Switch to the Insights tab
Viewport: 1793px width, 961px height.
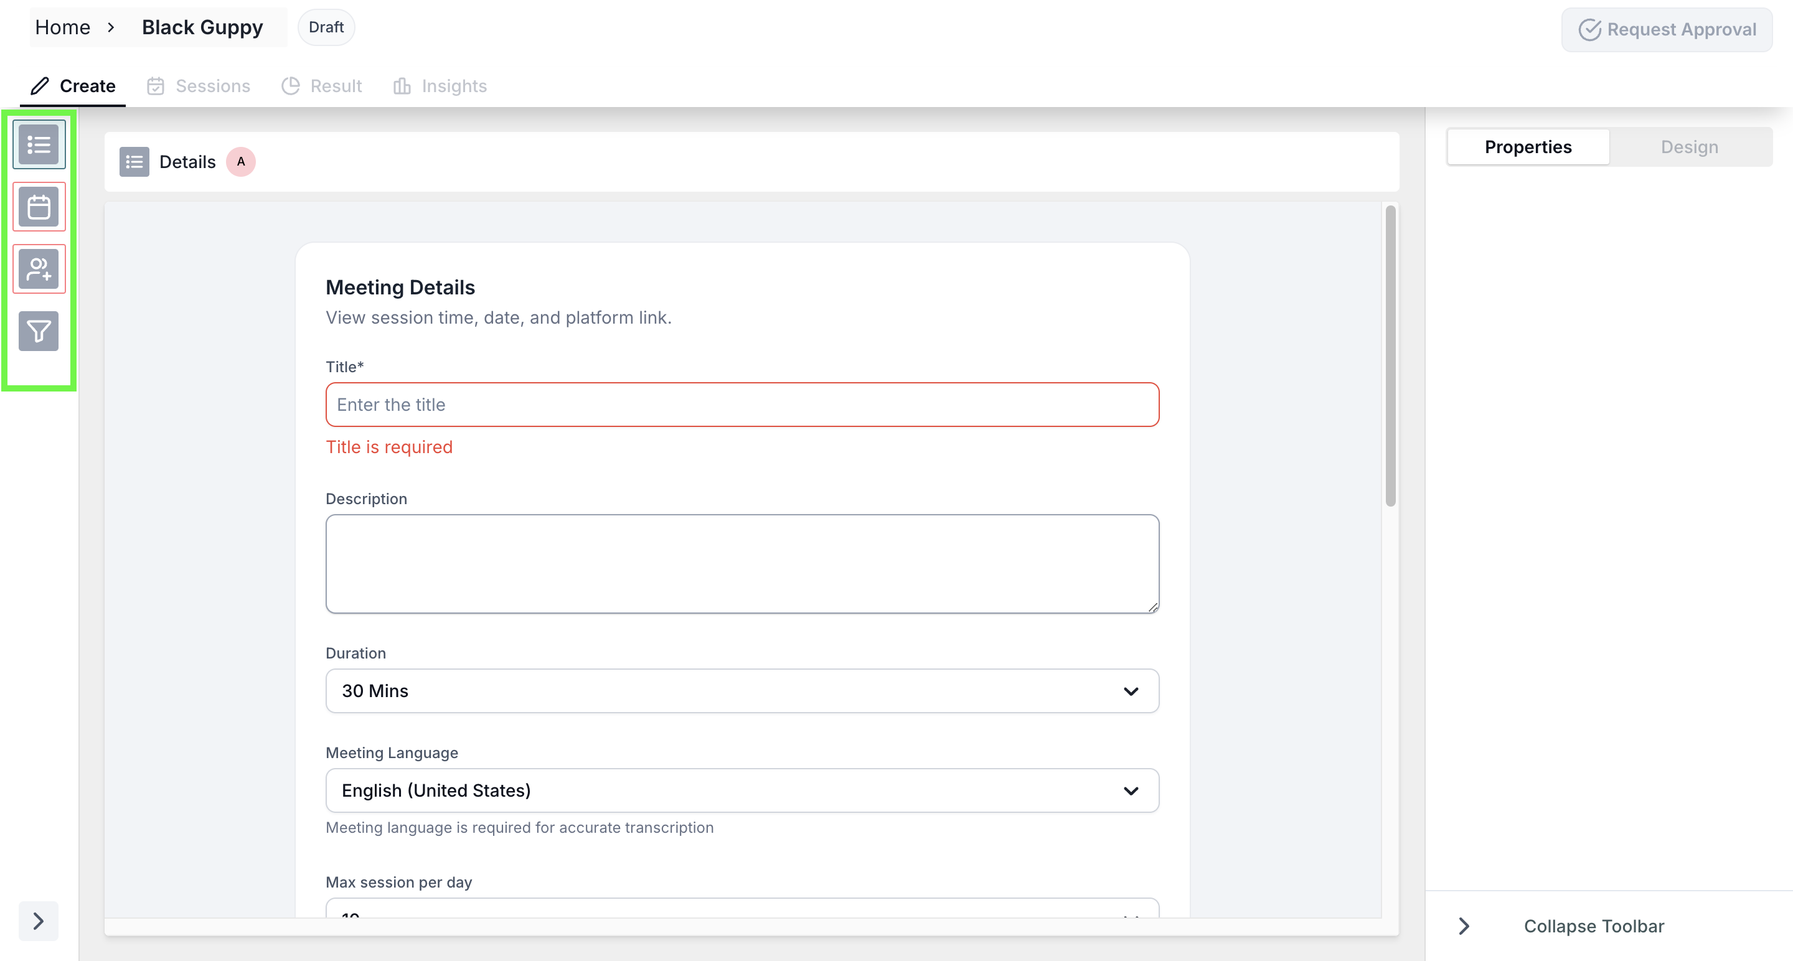(x=440, y=87)
